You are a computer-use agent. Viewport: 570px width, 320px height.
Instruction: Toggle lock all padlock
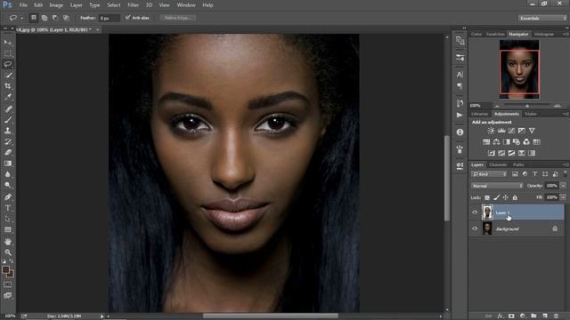tap(515, 197)
